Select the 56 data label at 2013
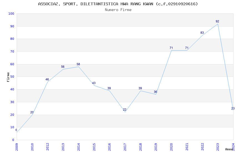The height and width of the screenshot is (152, 236). click(63, 67)
